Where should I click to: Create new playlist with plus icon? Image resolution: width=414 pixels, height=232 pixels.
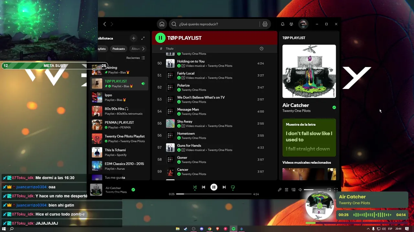coord(134,38)
